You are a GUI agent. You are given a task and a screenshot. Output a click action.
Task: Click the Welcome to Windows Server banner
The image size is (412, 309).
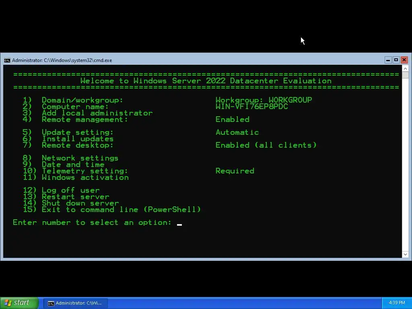(x=206, y=80)
